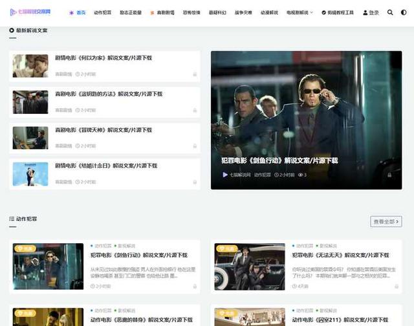This screenshot has height=326, width=414.
Task: Click the site logo in the header
Action: pyautogui.click(x=30, y=12)
